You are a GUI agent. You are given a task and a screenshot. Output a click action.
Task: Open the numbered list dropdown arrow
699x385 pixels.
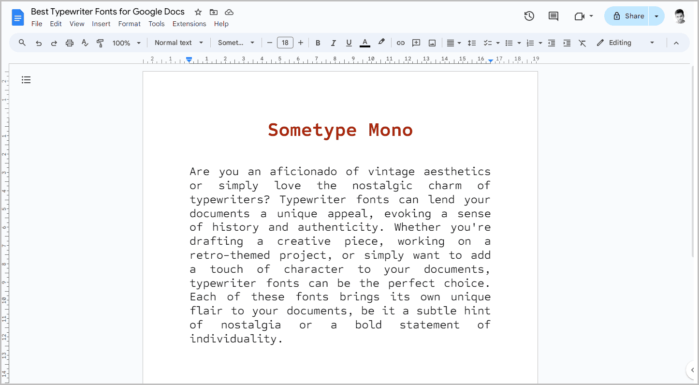[540, 43]
